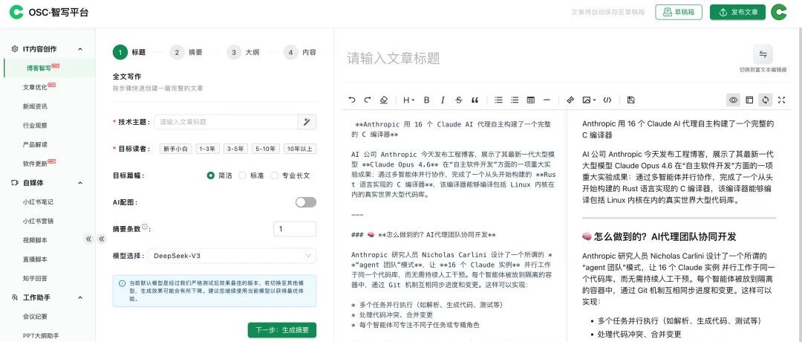
Task: Redo the last undone edit
Action: 368,100
